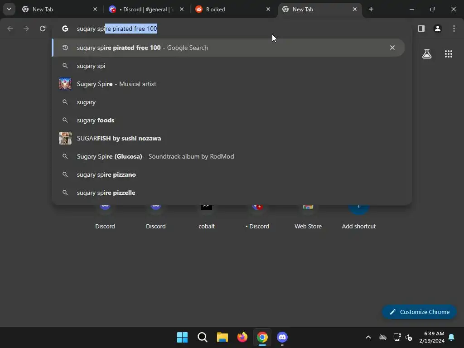This screenshot has width=464, height=348.
Task: Click the SUGARFISH thumbnail image
Action: pos(65,138)
